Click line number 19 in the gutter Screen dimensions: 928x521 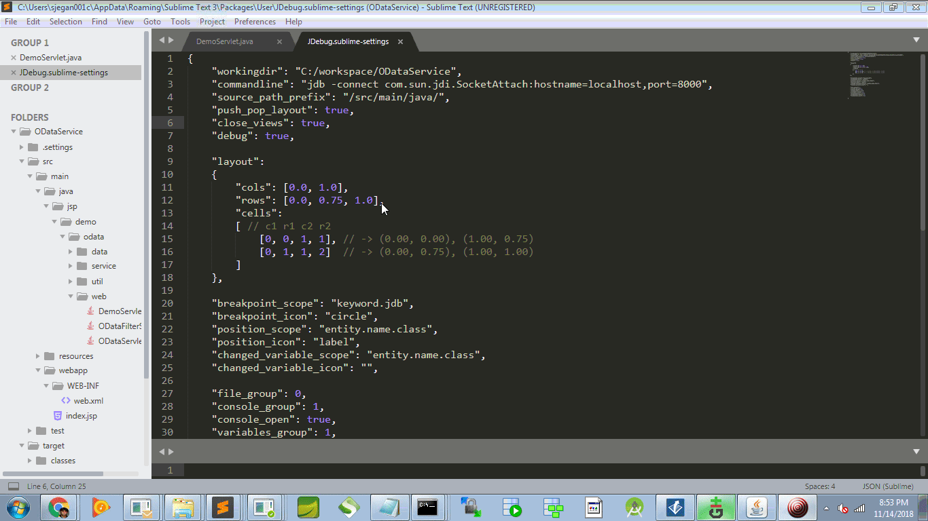coord(167,290)
